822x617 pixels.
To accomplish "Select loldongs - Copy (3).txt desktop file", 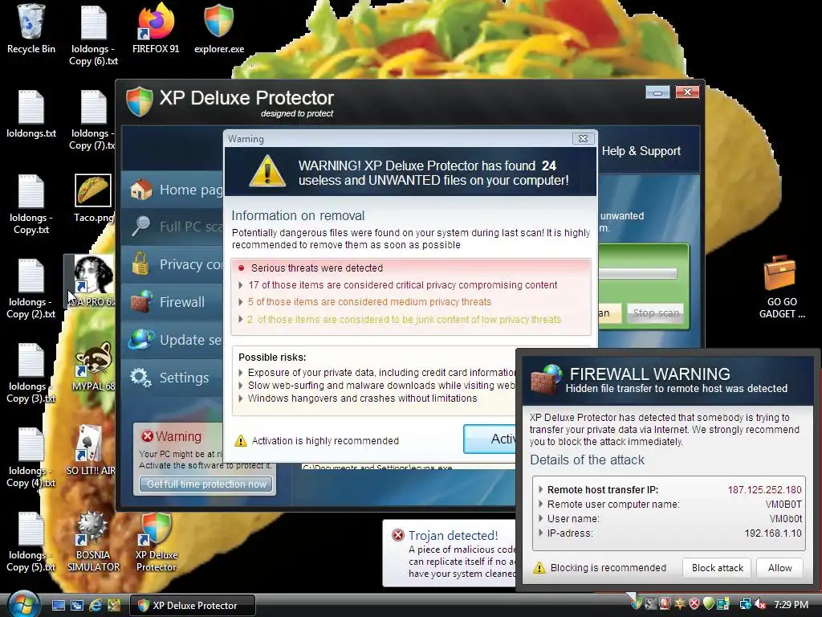I will 31,373.
